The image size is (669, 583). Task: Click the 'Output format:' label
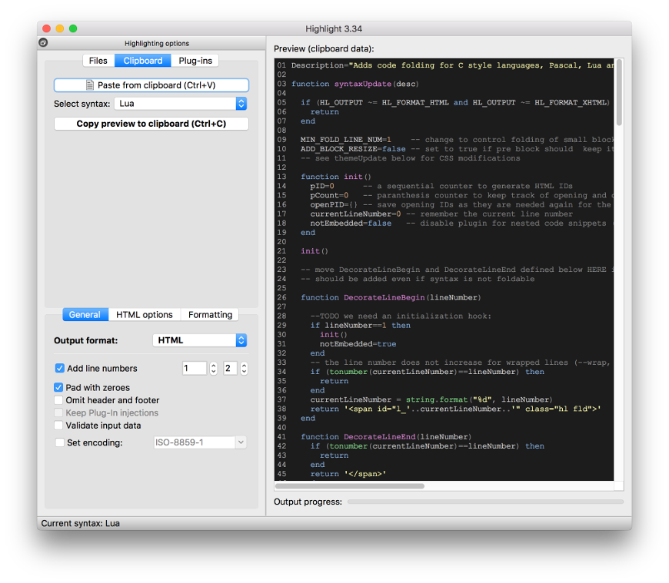coord(86,340)
